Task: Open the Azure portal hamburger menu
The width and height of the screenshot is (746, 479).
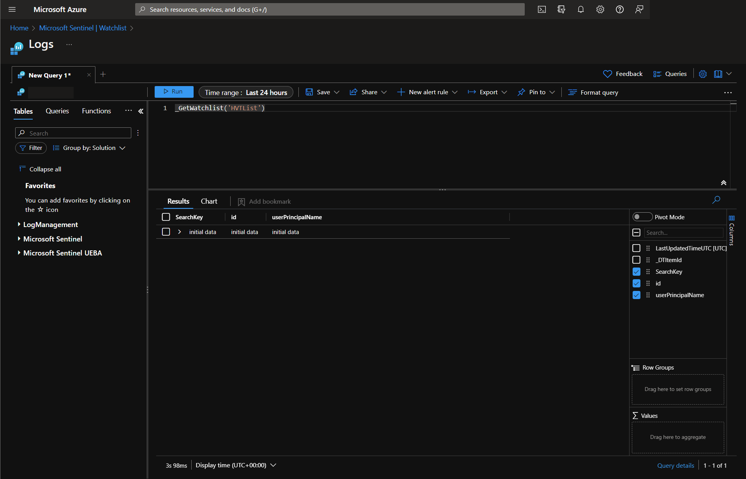Action: 12,9
